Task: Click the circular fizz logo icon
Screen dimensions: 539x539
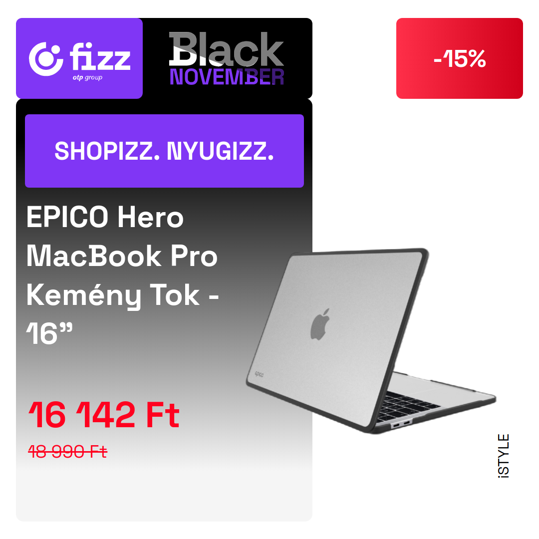Action: point(46,59)
